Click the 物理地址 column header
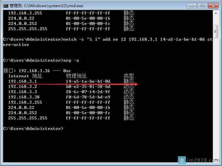The width and height of the screenshot is (222, 166). [76, 76]
